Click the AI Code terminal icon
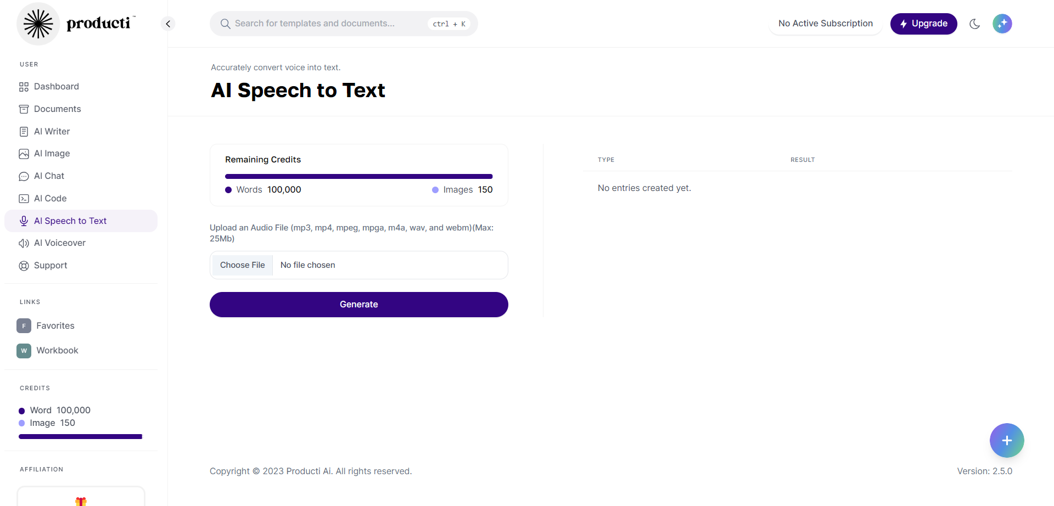This screenshot has width=1054, height=506. tap(24, 199)
